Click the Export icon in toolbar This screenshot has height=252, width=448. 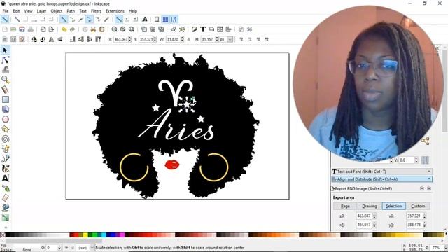click(x=51, y=29)
